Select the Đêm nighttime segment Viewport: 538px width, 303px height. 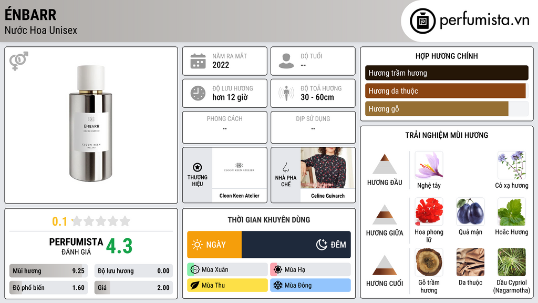click(x=296, y=245)
